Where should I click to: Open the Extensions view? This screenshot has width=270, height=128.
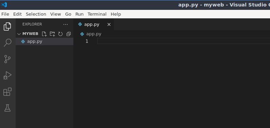click(7, 92)
